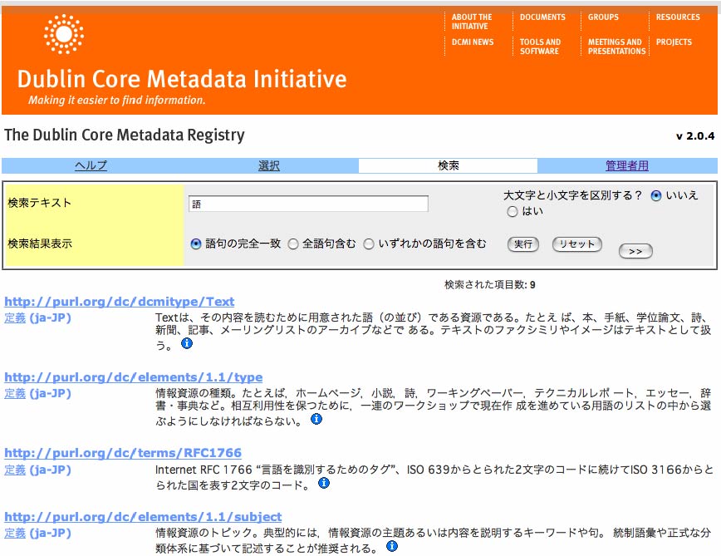
Task: Open Tools and Software header menu item
Action: point(541,47)
